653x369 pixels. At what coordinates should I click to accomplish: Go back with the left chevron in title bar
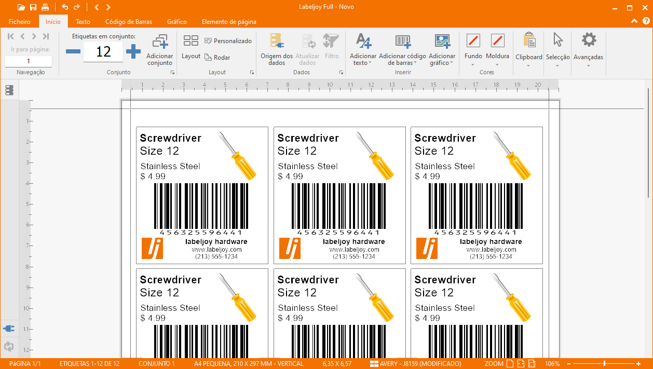(97, 7)
